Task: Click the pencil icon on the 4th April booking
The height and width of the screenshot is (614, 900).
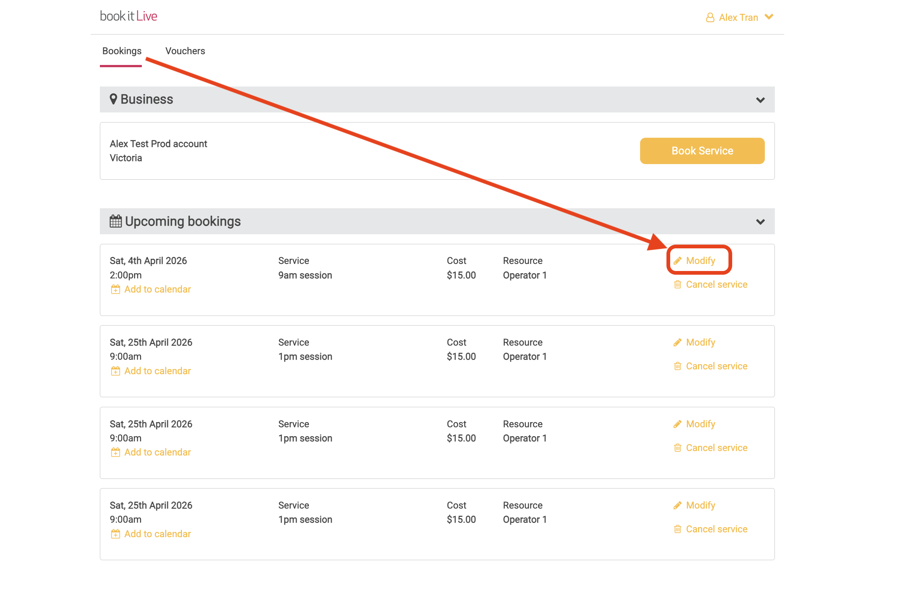Action: [x=677, y=261]
